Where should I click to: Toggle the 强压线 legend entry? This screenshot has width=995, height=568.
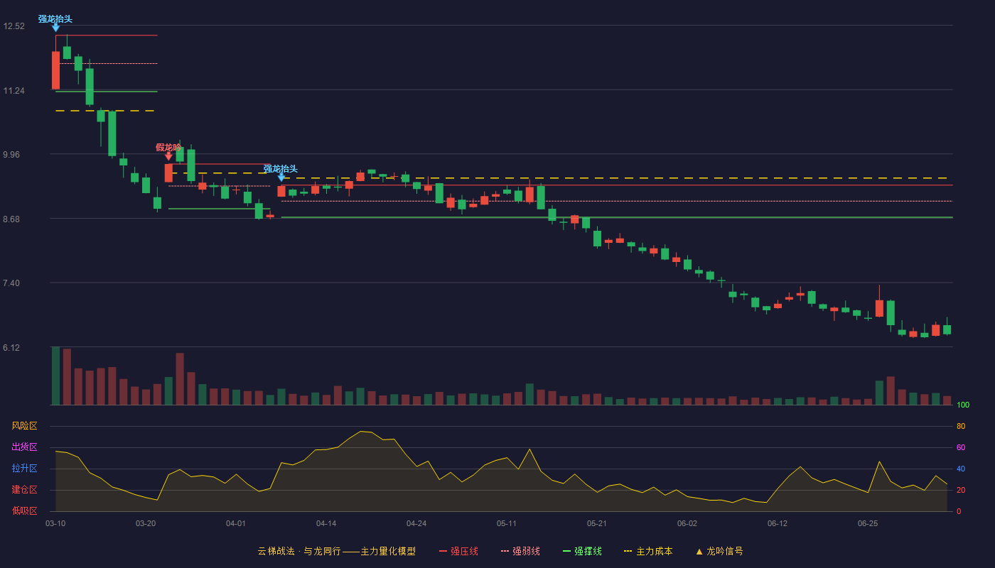pos(458,551)
